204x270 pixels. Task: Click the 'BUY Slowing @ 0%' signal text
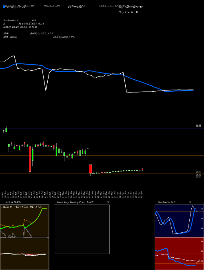coord(64,37)
